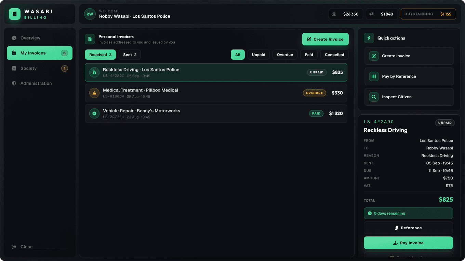465x261 pixels.
Task: Click the clock icon by 5 days remaining
Action: pyautogui.click(x=370, y=213)
